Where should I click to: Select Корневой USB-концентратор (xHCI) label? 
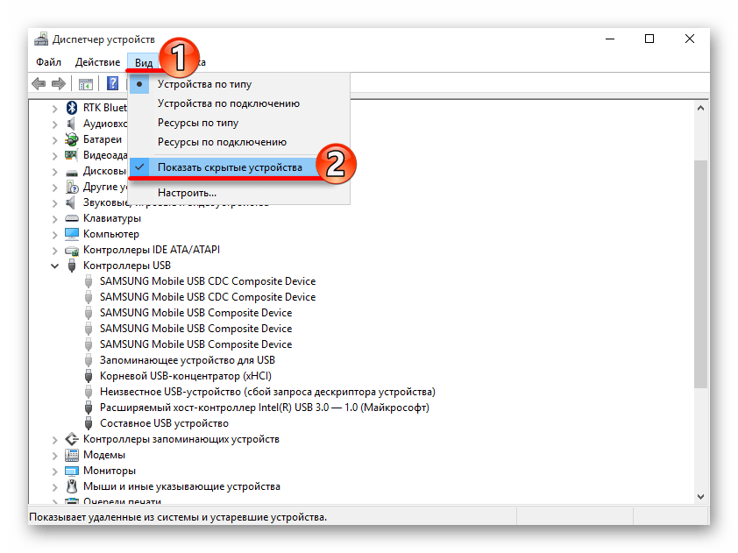coord(186,376)
